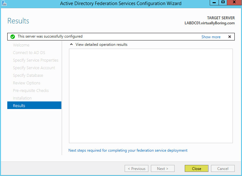Select the Pre-requisite Checks step
The height and width of the screenshot is (176, 242).
(31, 90)
